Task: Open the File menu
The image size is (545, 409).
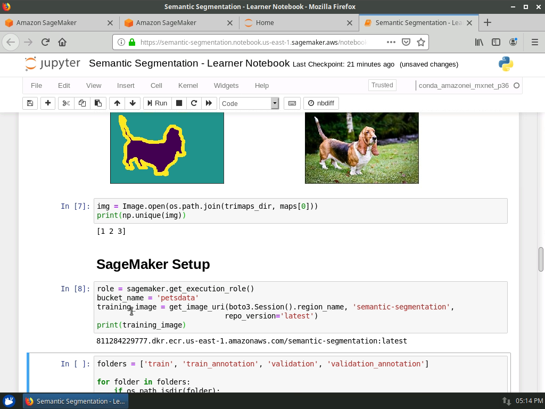Action: coord(37,86)
